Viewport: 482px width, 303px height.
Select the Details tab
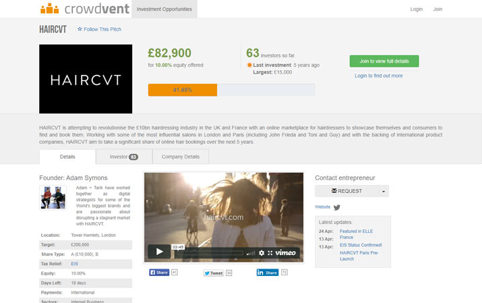67,157
